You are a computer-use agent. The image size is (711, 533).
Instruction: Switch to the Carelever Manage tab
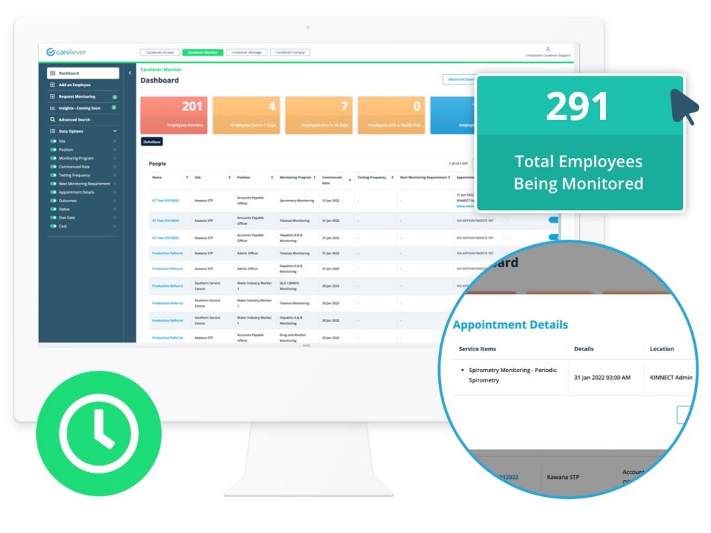tap(246, 52)
